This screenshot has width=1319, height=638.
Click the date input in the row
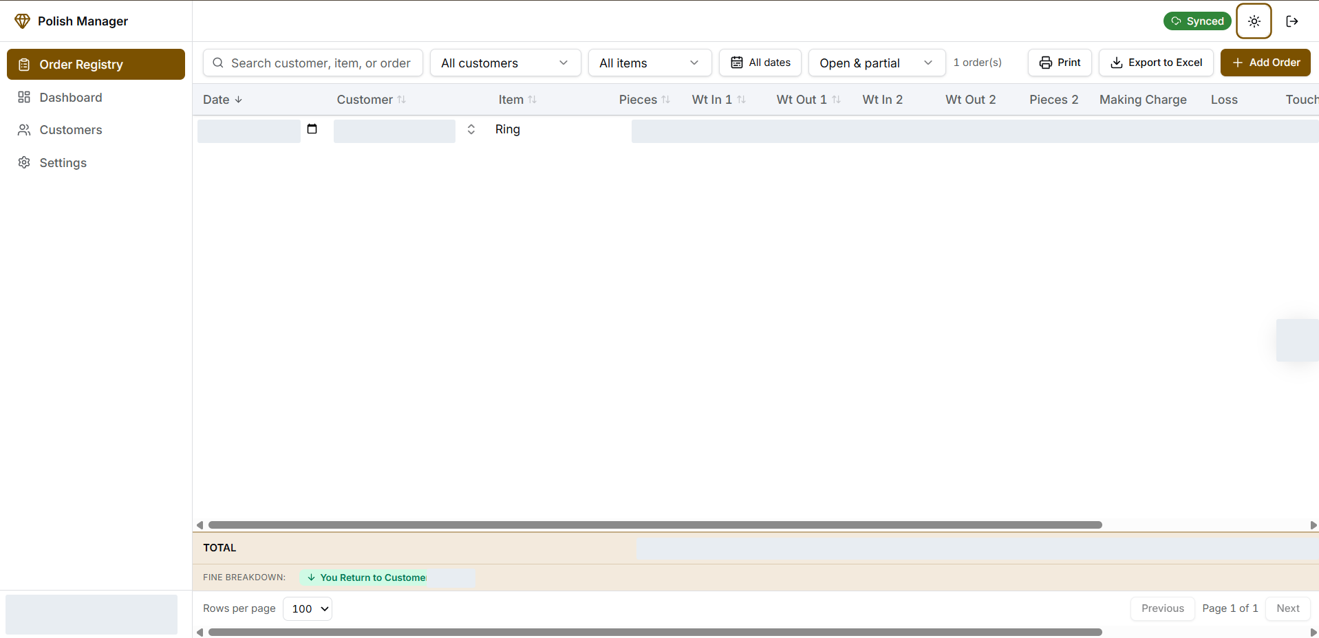[x=249, y=131]
